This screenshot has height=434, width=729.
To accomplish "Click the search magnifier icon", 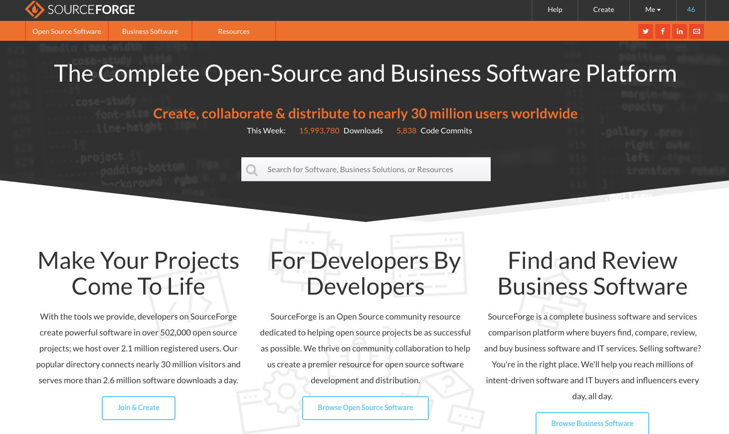I will tap(252, 170).
